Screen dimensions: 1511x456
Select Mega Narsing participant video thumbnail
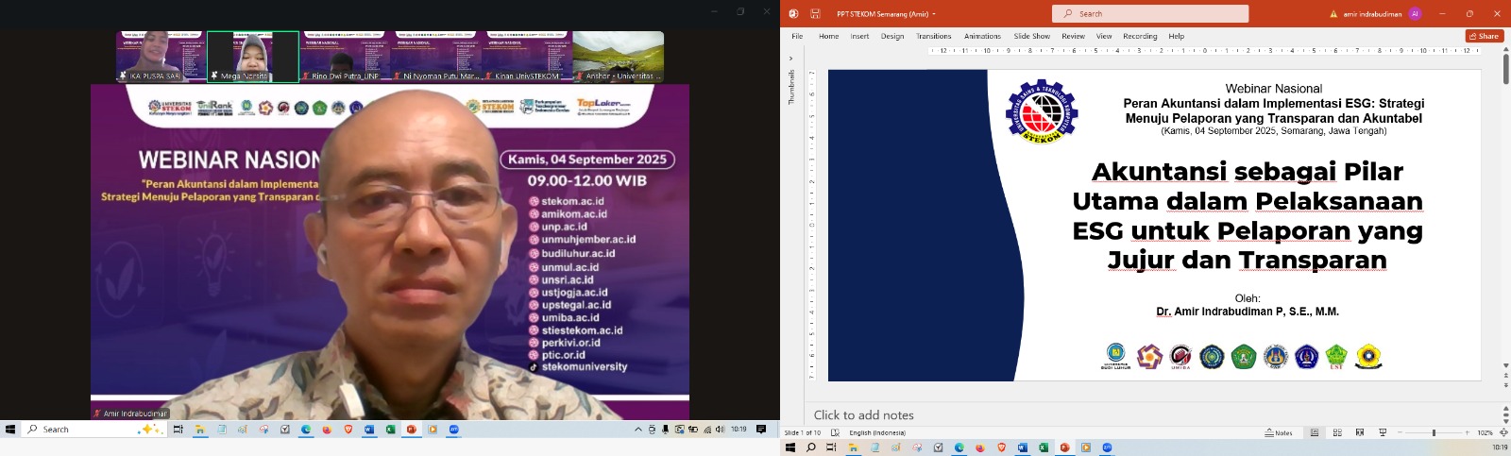click(x=253, y=57)
